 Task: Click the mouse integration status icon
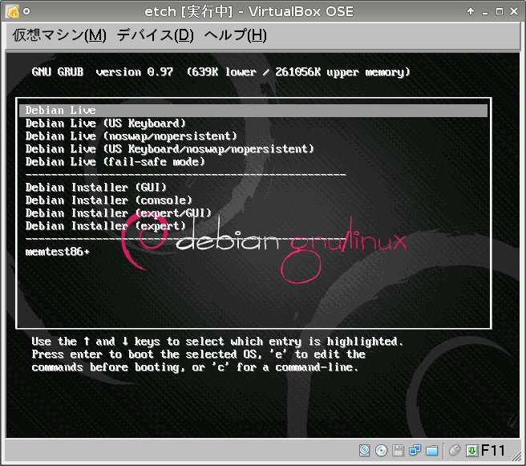pos(454,450)
